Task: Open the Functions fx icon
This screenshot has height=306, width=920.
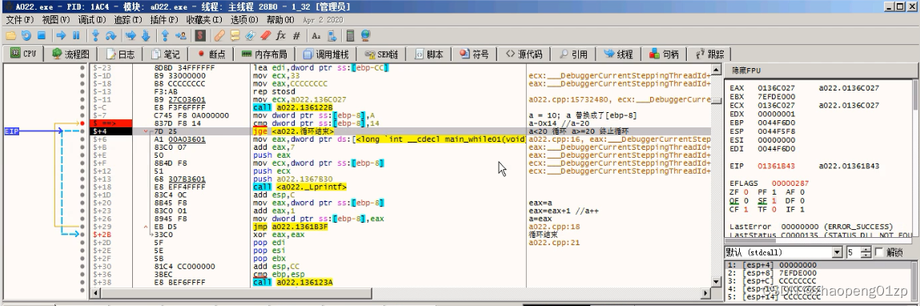Action: [x=280, y=35]
